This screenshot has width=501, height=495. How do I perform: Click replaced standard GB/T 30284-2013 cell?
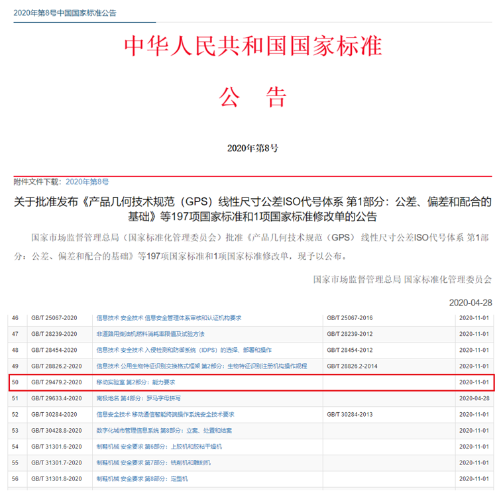pyautogui.click(x=349, y=414)
